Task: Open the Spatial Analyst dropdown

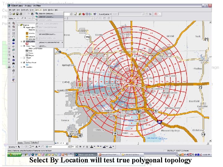Action: (x=105, y=14)
